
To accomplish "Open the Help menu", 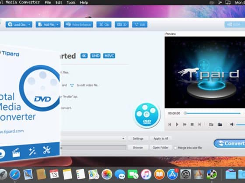I will click(84, 3).
